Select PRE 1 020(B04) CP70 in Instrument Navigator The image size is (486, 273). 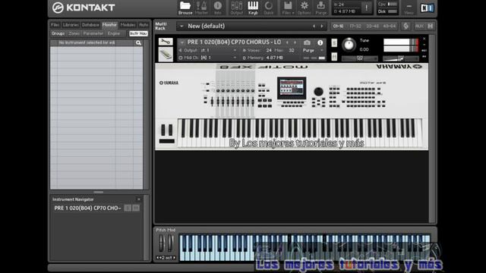click(x=87, y=208)
